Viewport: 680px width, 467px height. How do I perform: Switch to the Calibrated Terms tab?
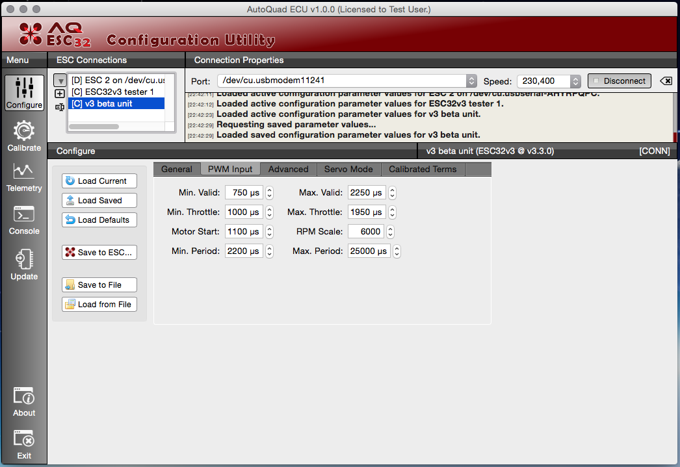423,170
